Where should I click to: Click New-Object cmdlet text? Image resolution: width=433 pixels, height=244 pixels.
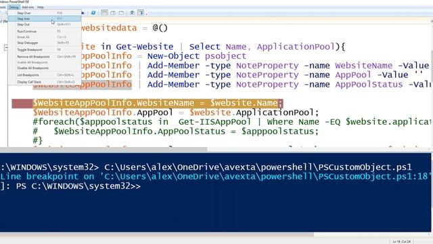click(x=173, y=56)
